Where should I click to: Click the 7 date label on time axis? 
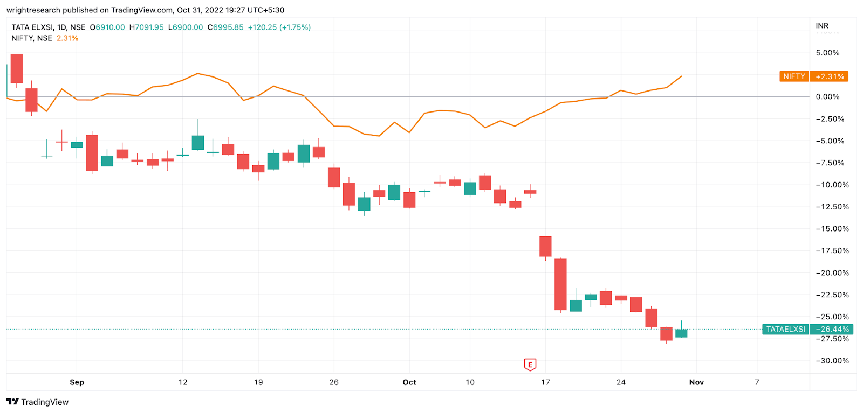[x=757, y=382]
